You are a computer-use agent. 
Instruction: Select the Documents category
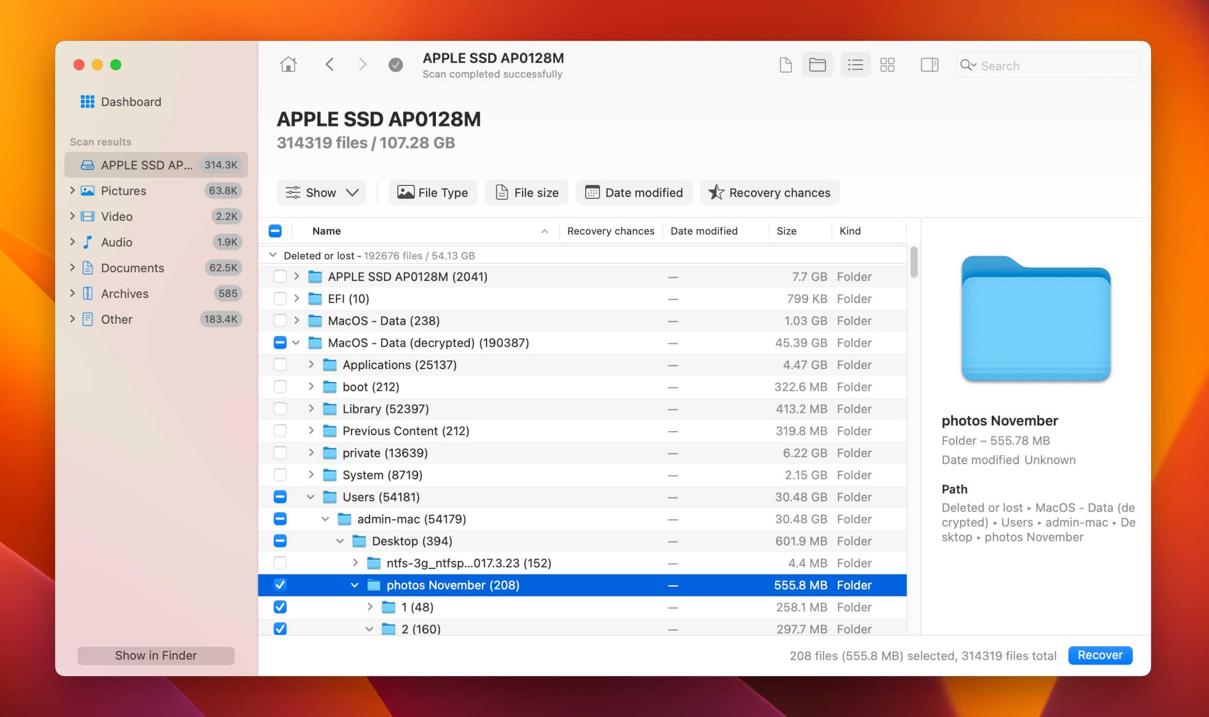coord(156,268)
